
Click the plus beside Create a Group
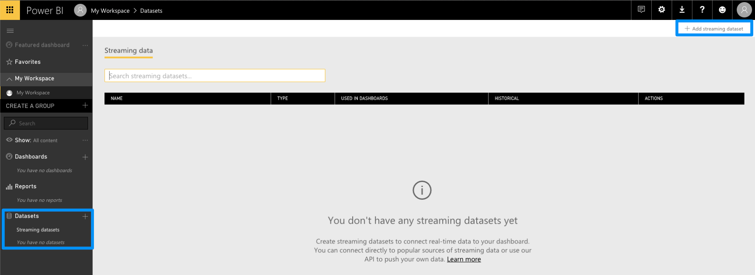[85, 105]
